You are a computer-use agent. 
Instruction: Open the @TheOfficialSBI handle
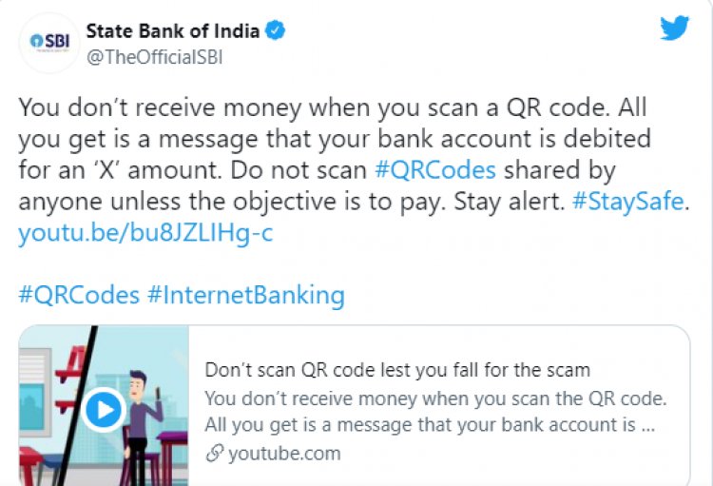155,57
